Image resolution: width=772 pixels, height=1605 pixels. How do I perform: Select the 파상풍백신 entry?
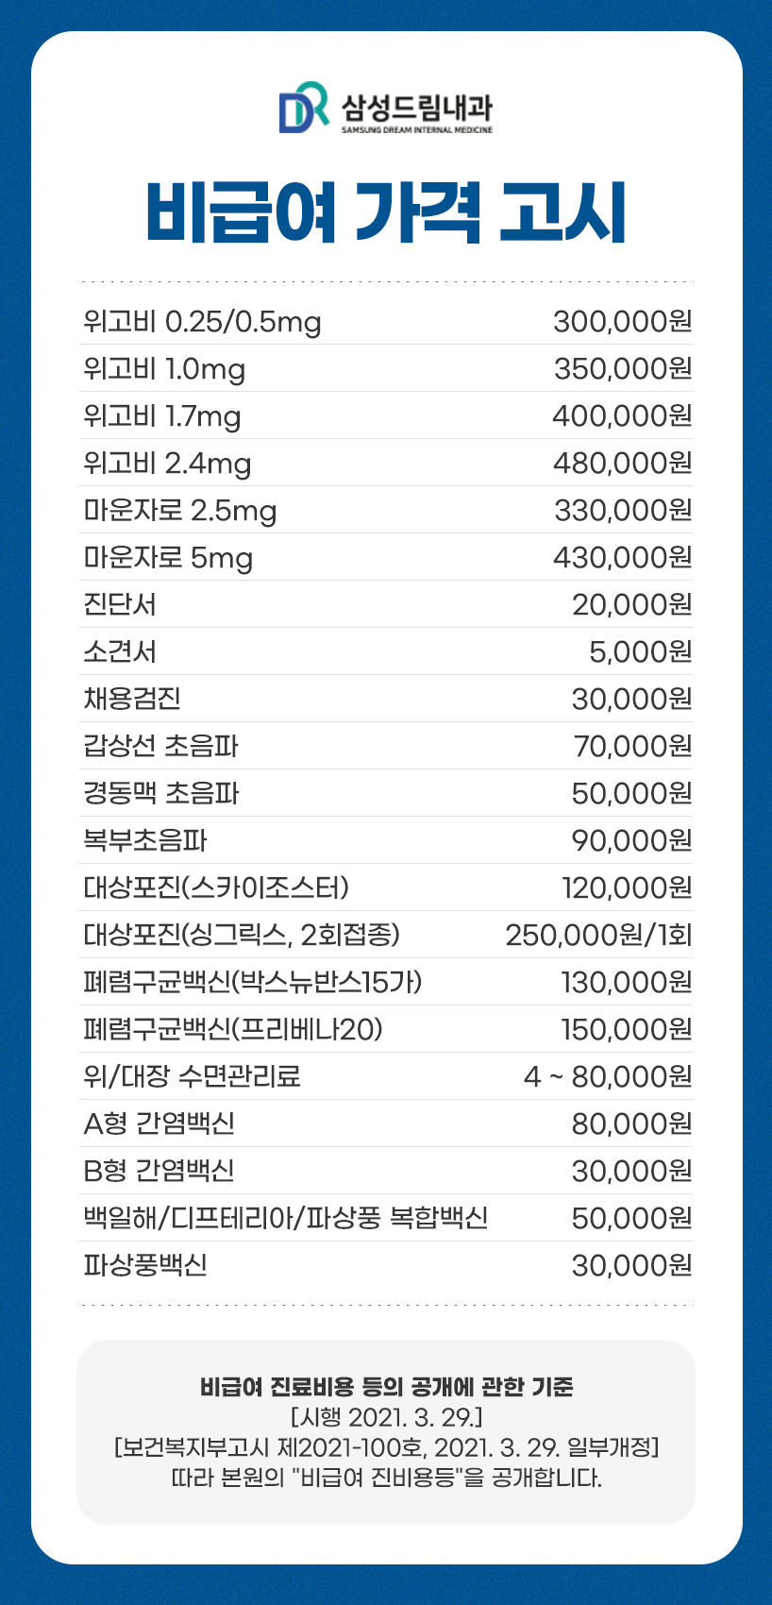(x=144, y=1266)
